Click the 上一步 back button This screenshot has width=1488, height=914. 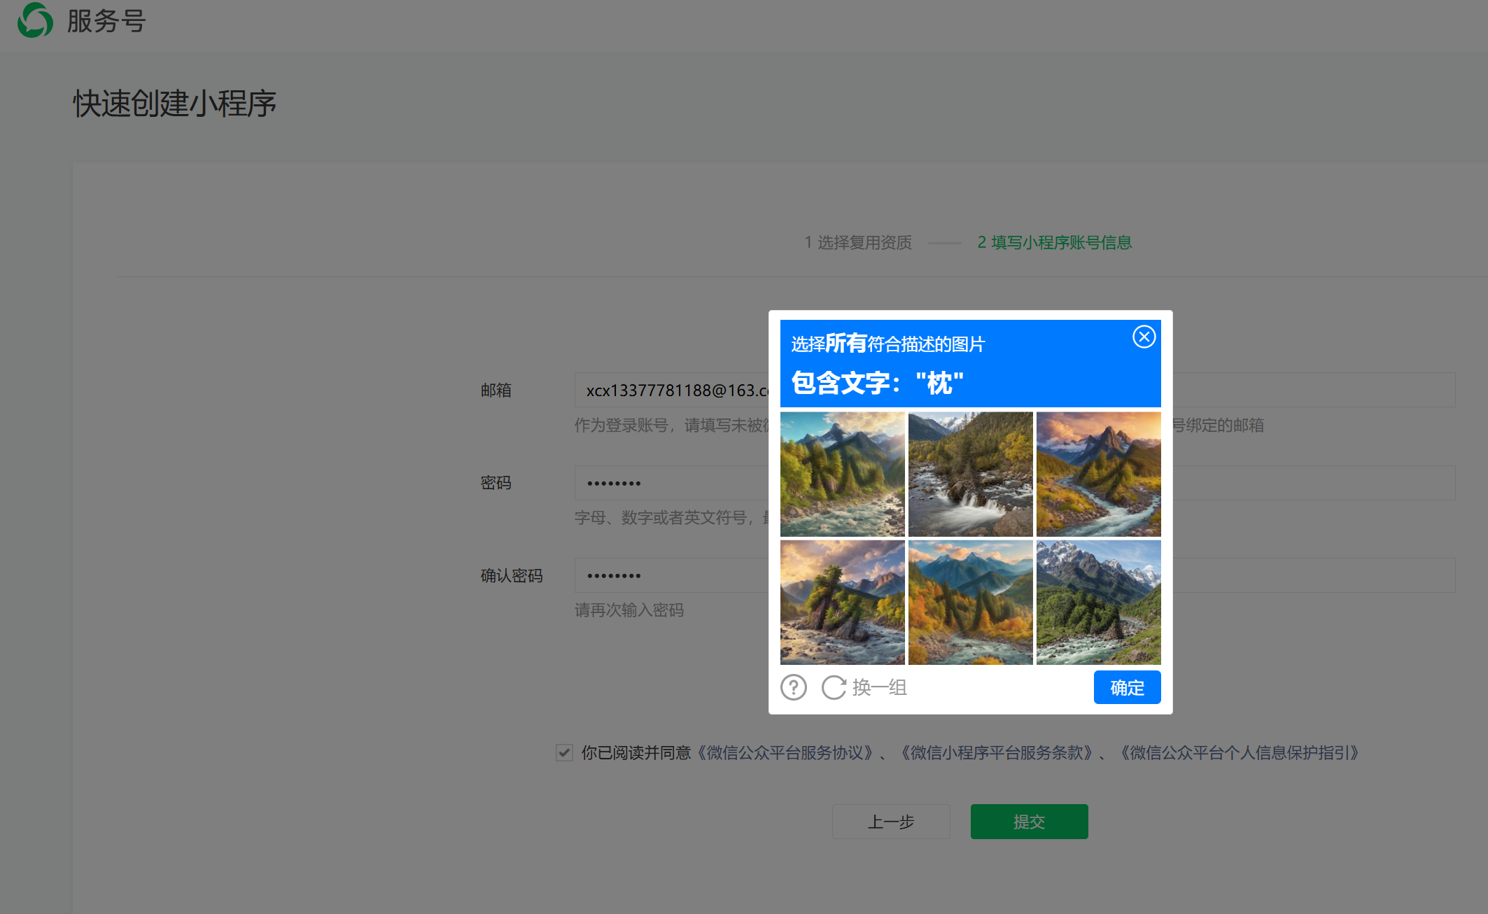(x=890, y=822)
